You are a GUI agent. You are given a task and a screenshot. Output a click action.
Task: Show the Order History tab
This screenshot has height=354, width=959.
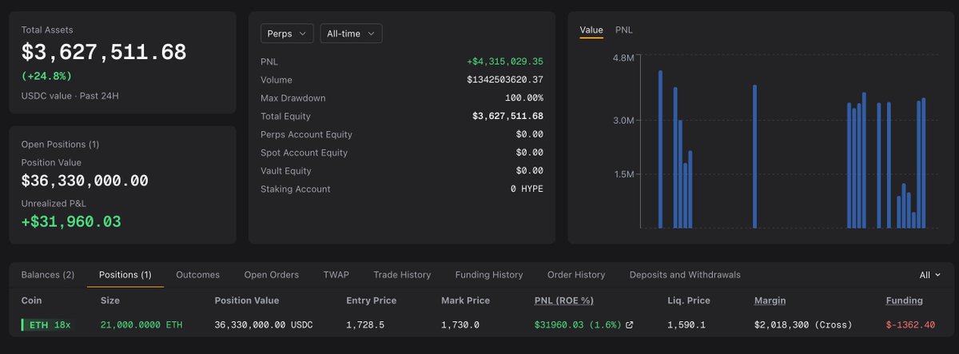[x=576, y=275]
